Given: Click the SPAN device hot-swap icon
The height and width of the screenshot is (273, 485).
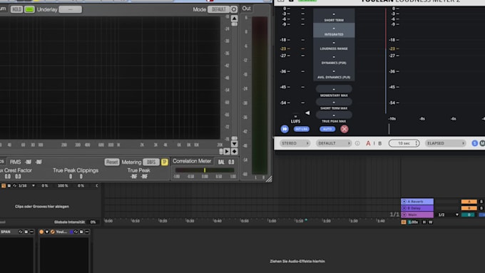Looking at the screenshot, I should pos(21,232).
